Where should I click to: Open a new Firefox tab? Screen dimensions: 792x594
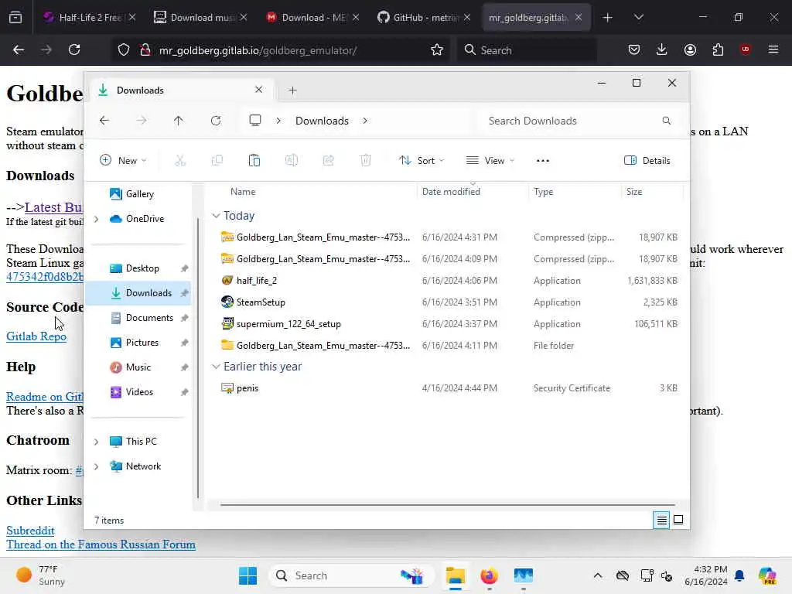click(608, 17)
